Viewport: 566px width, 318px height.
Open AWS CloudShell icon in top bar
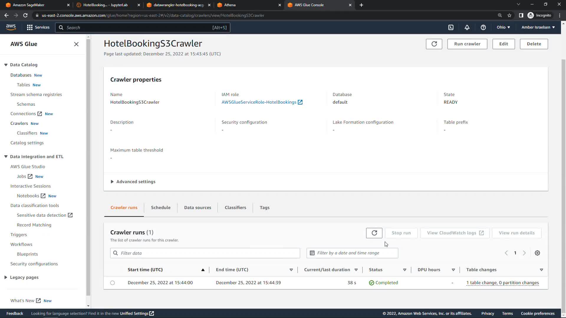pos(451,27)
